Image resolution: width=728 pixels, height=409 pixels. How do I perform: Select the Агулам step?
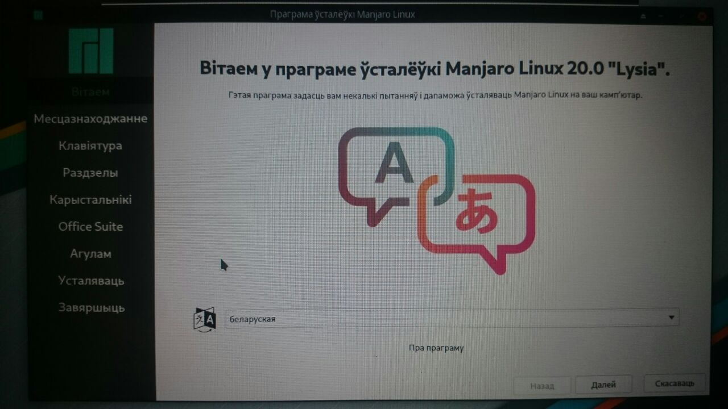tap(91, 254)
